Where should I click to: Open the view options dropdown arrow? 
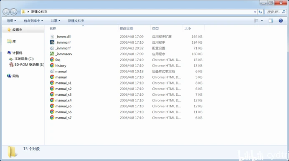click(262, 20)
